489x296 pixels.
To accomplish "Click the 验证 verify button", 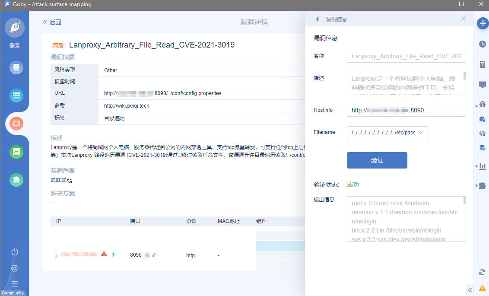I will [x=377, y=160].
